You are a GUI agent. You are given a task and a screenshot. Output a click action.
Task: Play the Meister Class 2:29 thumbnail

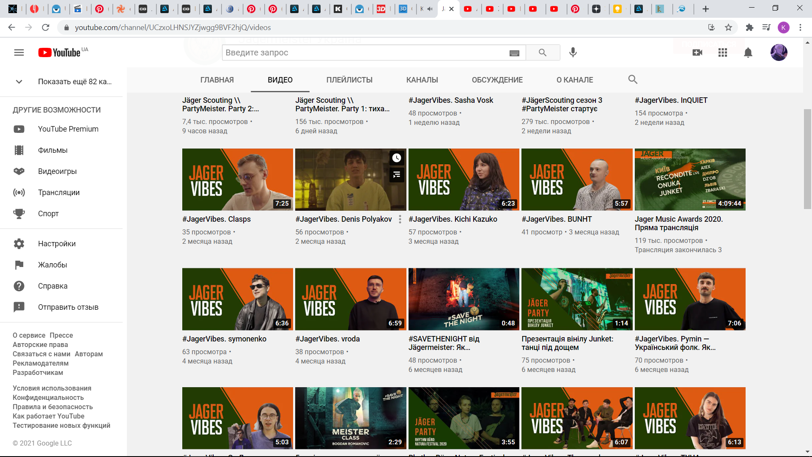[x=351, y=418]
